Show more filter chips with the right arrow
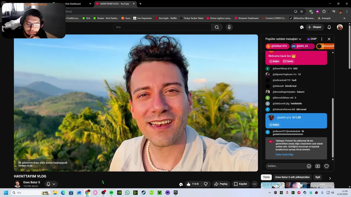 (330, 178)
